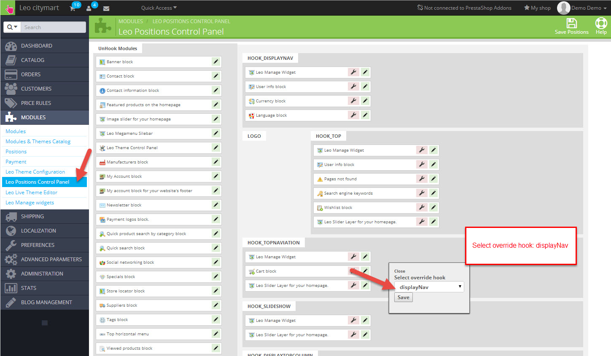Click wrench for Search engine keywords
Image resolution: width=611 pixels, height=356 pixels.
(422, 193)
